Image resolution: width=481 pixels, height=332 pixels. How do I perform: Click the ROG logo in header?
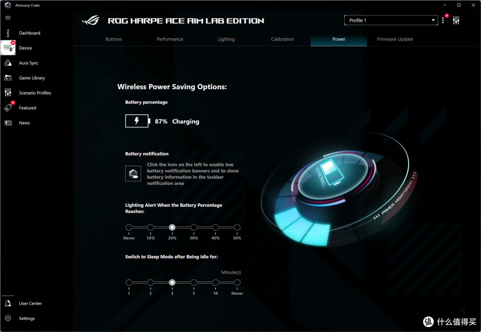(x=91, y=20)
